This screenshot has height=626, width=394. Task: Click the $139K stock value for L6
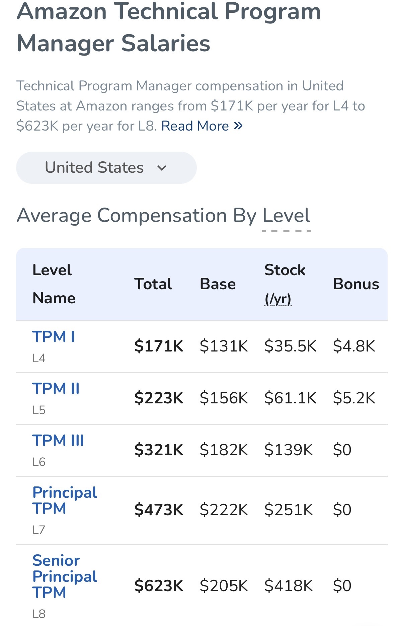(289, 450)
